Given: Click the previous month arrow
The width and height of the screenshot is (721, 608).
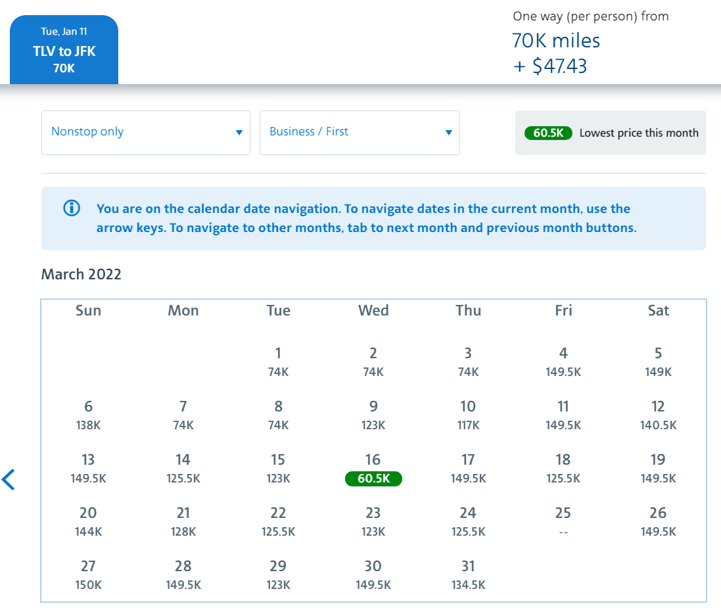Looking at the screenshot, I should [x=9, y=480].
